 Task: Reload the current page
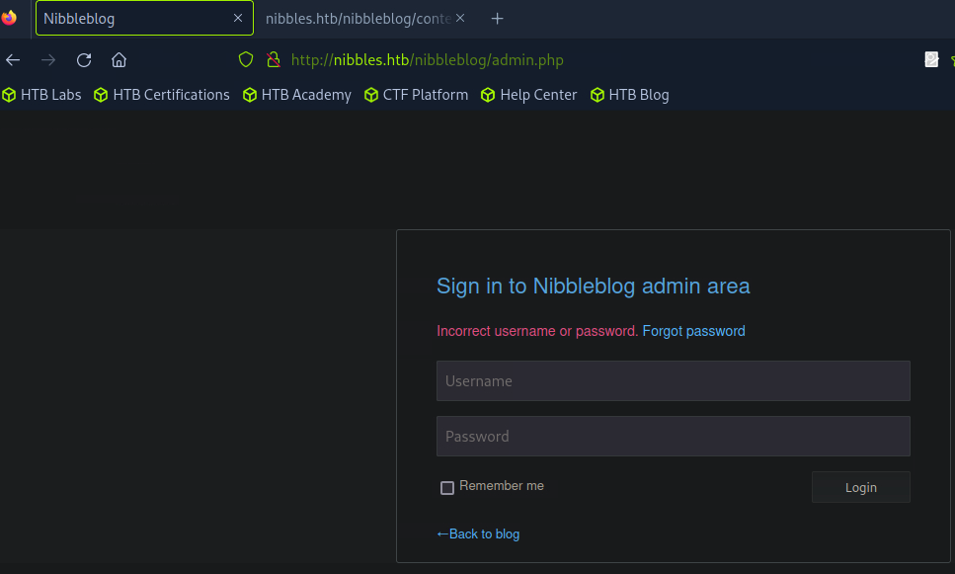[x=84, y=60]
